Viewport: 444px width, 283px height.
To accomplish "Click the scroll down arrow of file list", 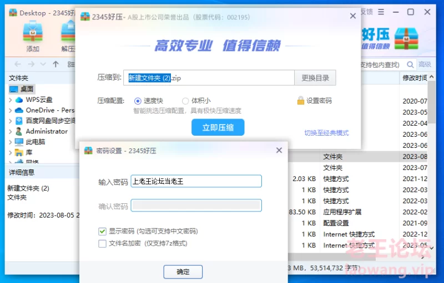I will [x=432, y=248].
